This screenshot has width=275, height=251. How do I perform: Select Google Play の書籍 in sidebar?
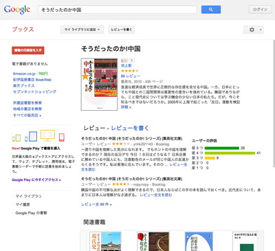31,213
